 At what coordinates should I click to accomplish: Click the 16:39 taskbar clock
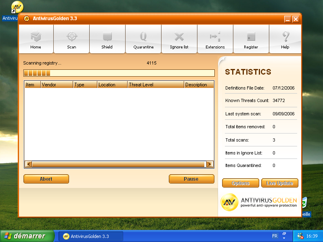pos(312,236)
